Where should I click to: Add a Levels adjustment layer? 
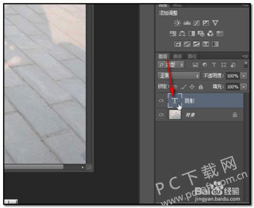coord(187,23)
